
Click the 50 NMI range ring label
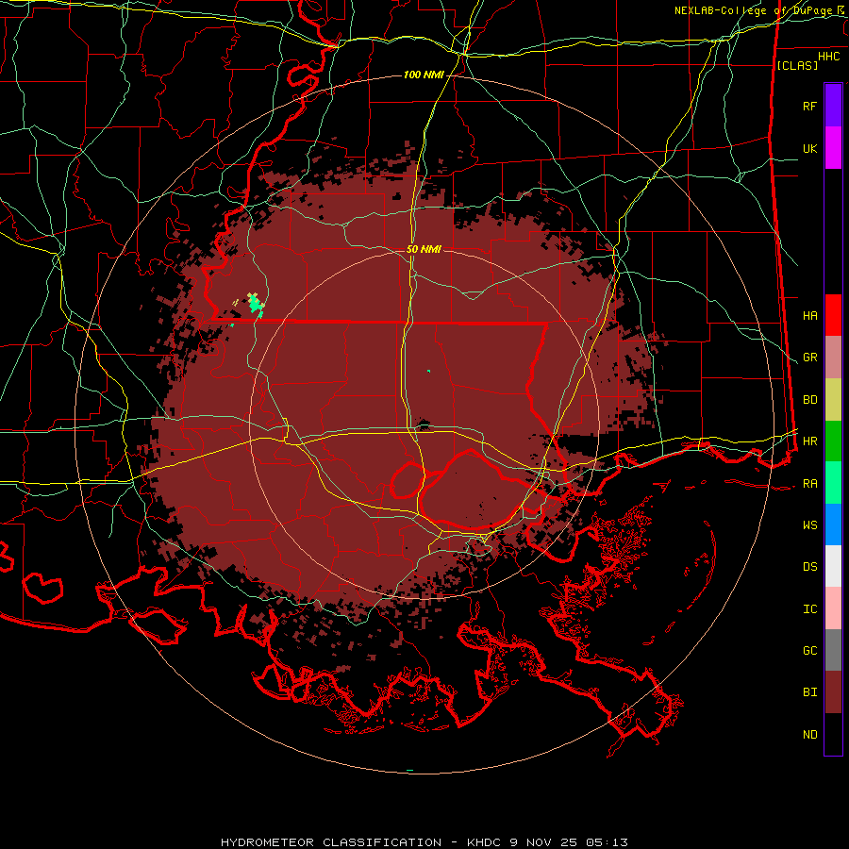point(424,249)
